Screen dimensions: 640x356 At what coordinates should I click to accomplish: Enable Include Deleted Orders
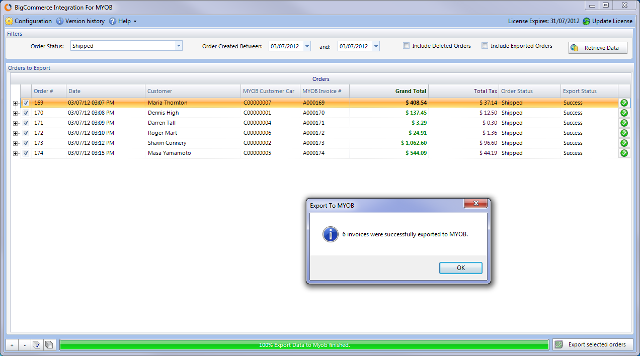pos(406,45)
